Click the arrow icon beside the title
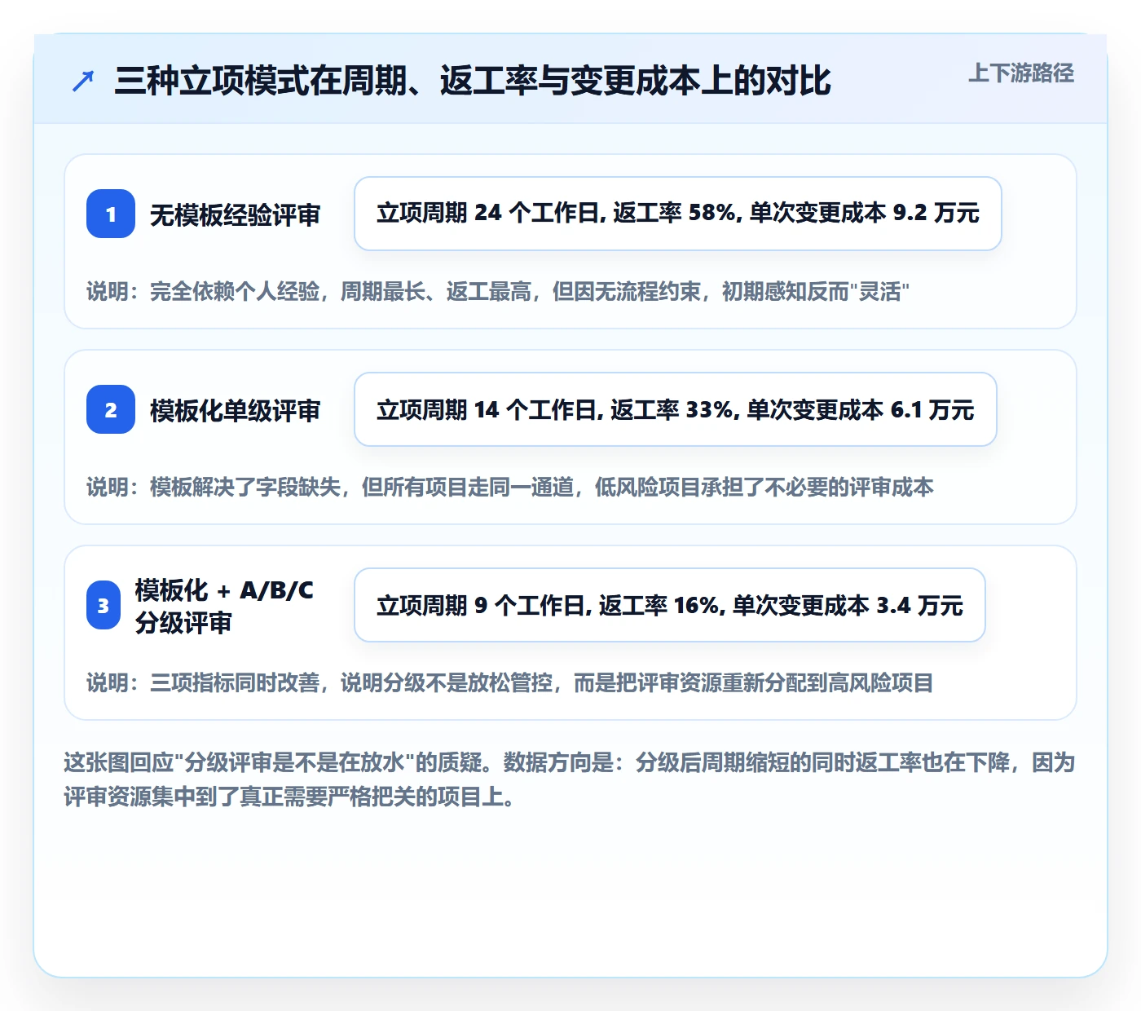 [x=83, y=81]
